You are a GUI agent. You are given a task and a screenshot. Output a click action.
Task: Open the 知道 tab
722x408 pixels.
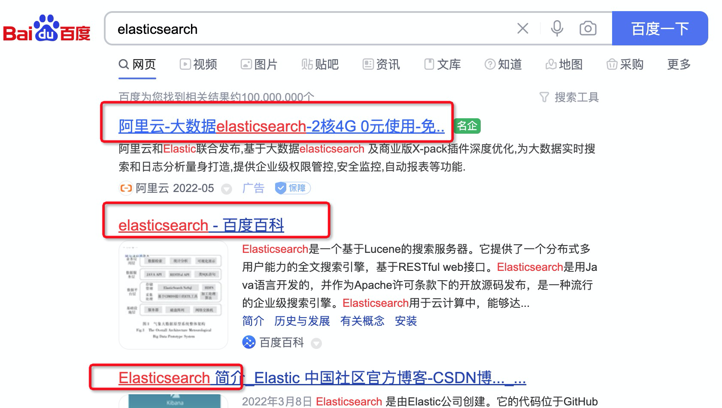503,65
